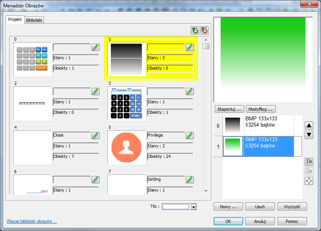Click the name field containing Setting
The width and height of the screenshot is (321, 231).
click(x=166, y=180)
